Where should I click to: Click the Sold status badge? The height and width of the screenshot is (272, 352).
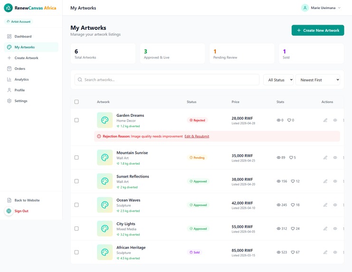point(194,252)
